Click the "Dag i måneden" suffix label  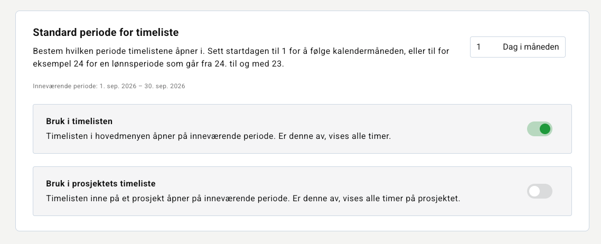[530, 47]
